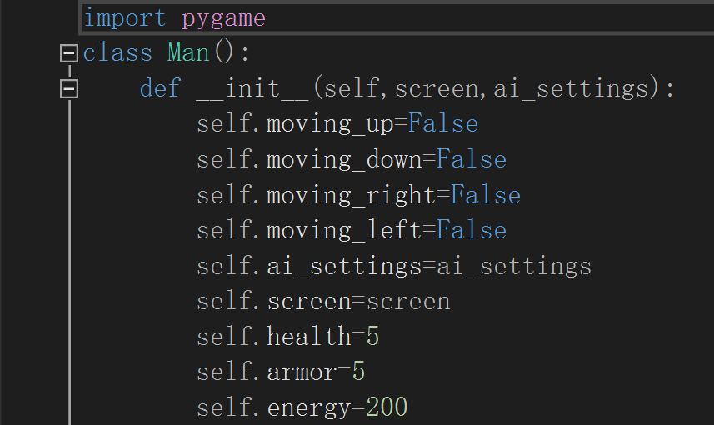Click the screen parameter in __init__
This screenshot has height=425, width=714.
tap(436, 88)
